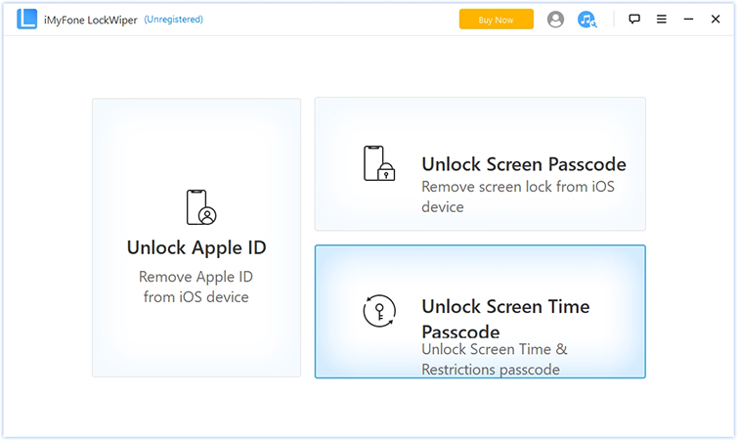Click the iMyFone LockWiper logo icon
Screen dimensions: 738x441
point(26,19)
